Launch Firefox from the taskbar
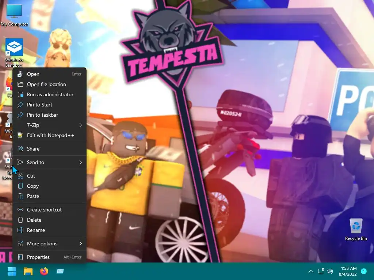The width and height of the screenshot is (374, 280). pos(44,271)
